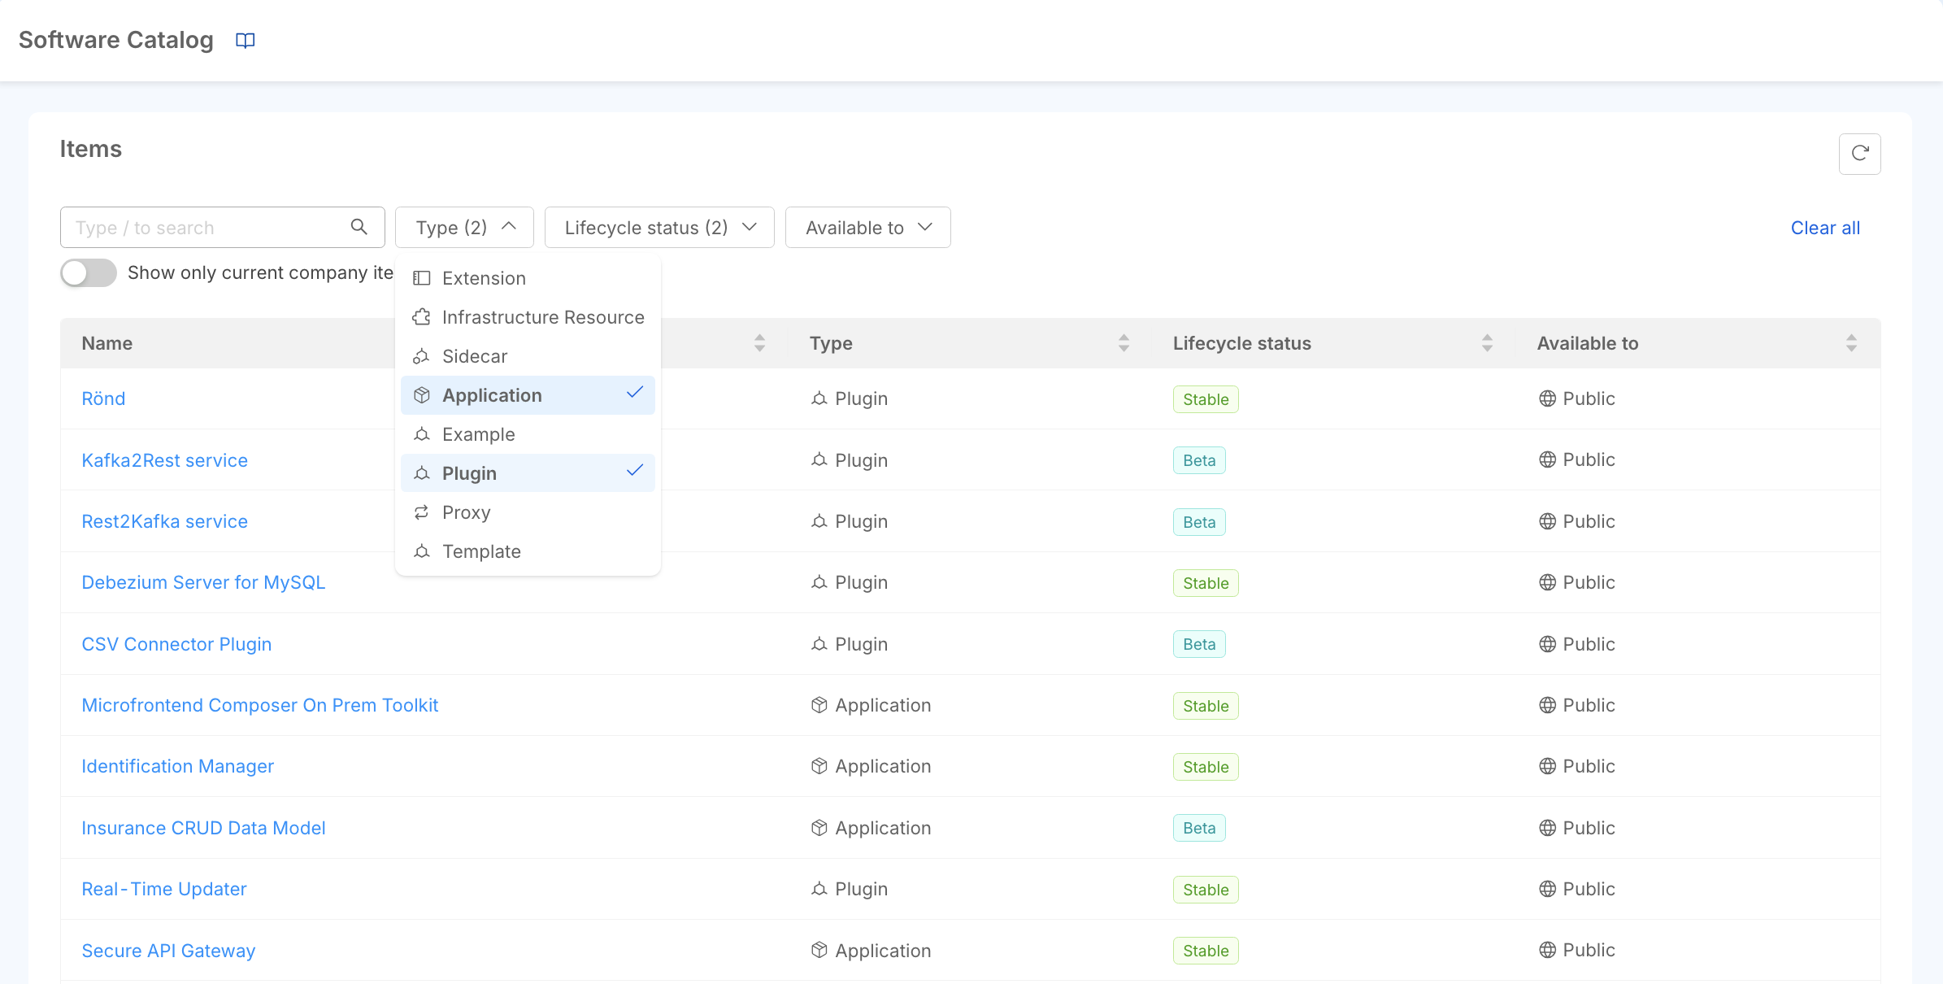Click the Application type icon in dropdown
The image size is (1943, 984).
point(423,394)
